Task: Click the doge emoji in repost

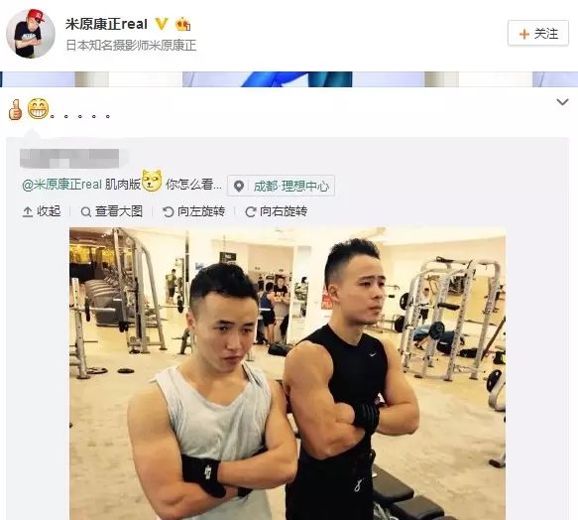Action: click(x=153, y=181)
